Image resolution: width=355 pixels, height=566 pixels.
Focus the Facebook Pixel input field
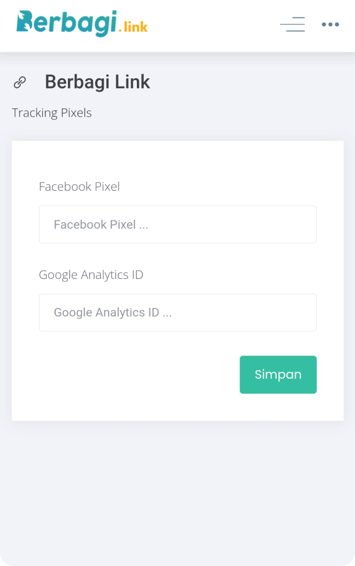click(178, 224)
